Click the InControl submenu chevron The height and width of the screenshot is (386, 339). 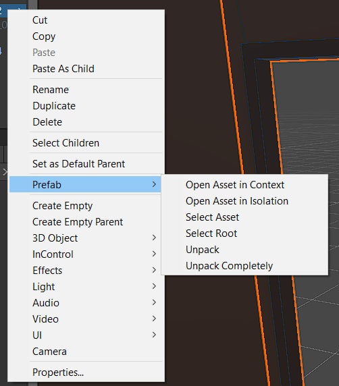pos(154,254)
